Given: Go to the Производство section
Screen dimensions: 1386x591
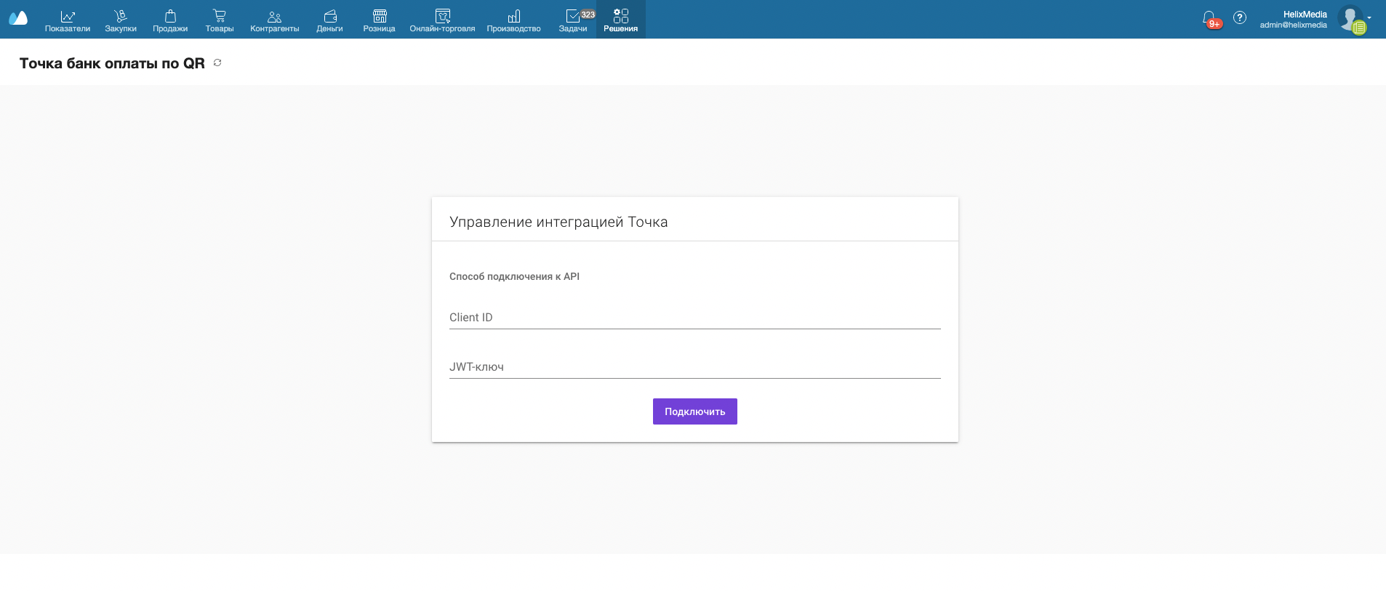Looking at the screenshot, I should (514, 20).
